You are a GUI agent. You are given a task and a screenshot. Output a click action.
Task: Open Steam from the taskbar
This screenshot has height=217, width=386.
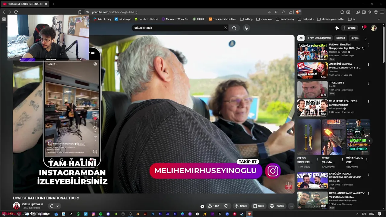click(x=242, y=214)
